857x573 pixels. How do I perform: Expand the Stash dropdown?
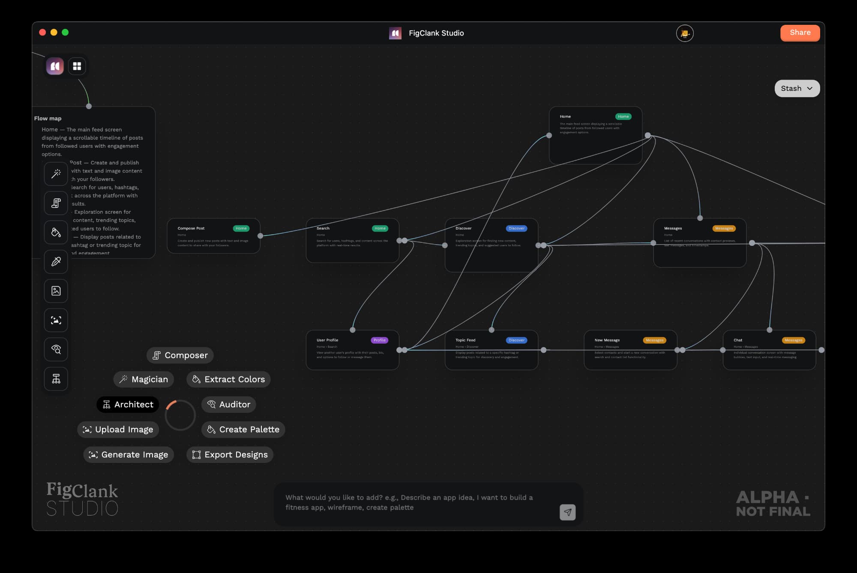[x=797, y=88]
